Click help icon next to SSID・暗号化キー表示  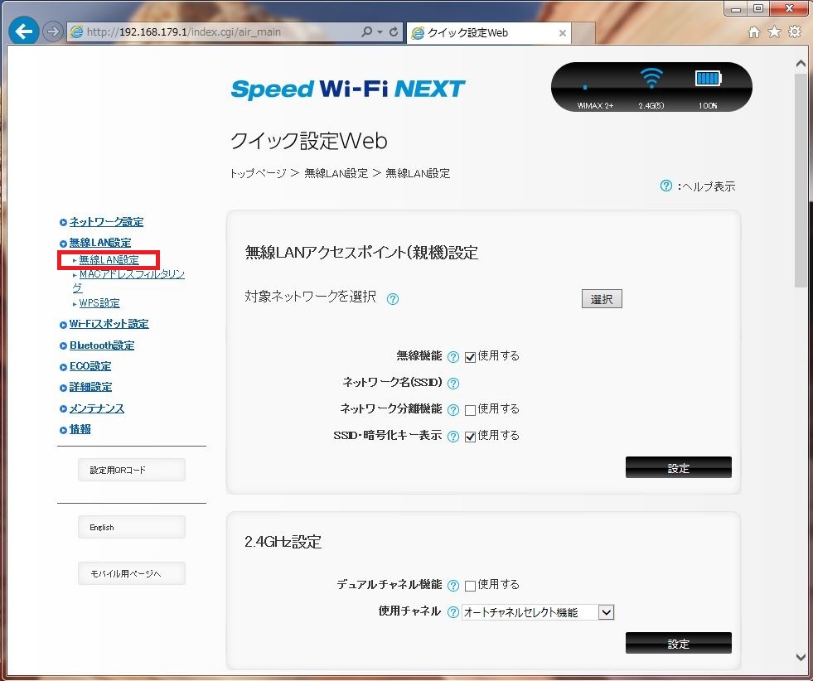point(452,437)
